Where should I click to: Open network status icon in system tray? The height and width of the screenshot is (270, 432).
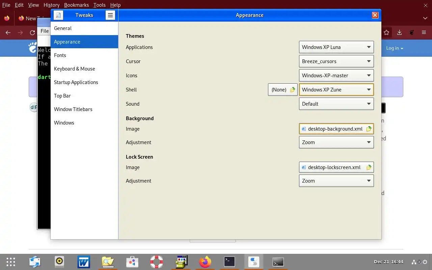[414, 262]
